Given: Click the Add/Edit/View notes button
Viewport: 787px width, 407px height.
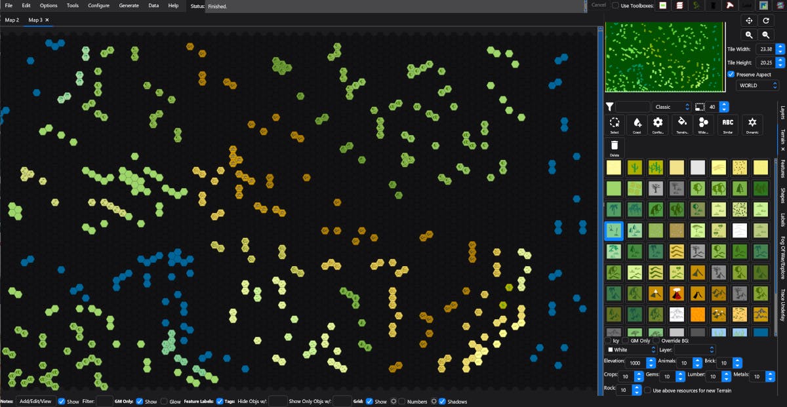Looking at the screenshot, I should 35,401.
